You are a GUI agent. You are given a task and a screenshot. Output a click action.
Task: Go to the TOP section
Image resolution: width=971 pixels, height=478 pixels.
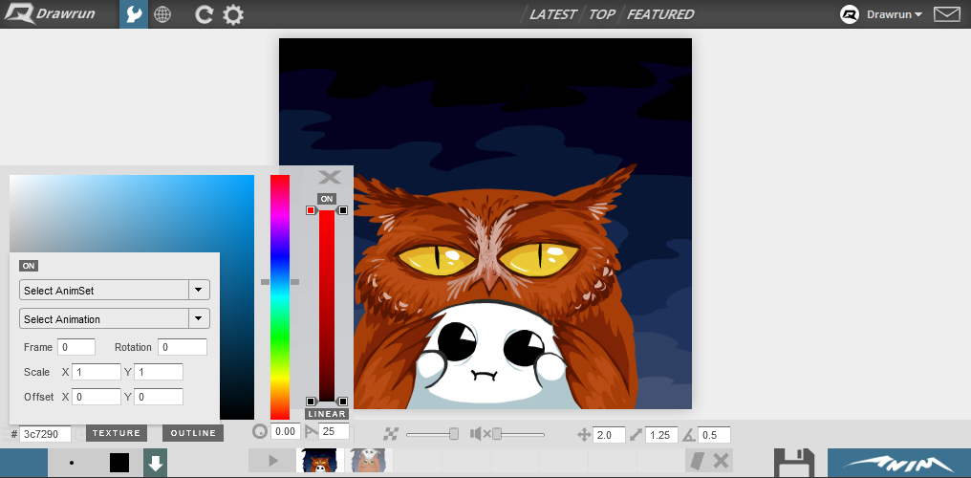(602, 14)
